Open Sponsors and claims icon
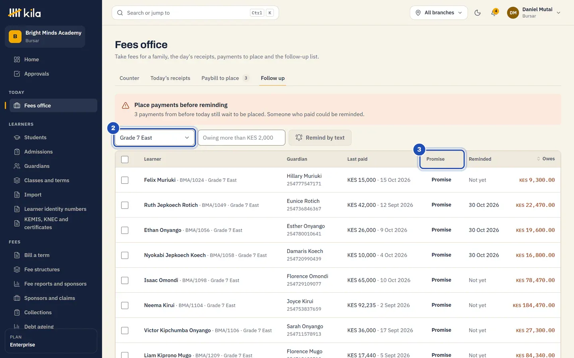The height and width of the screenshot is (358, 574). (x=17, y=298)
